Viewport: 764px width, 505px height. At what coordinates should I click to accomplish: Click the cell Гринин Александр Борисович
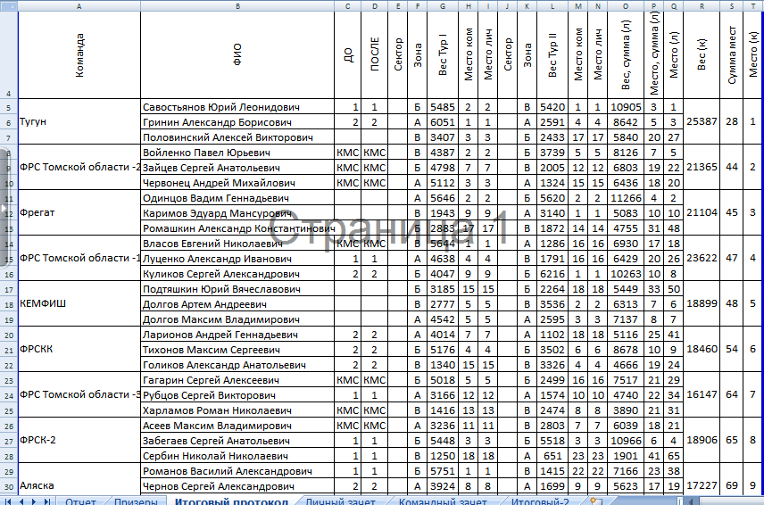pos(237,121)
